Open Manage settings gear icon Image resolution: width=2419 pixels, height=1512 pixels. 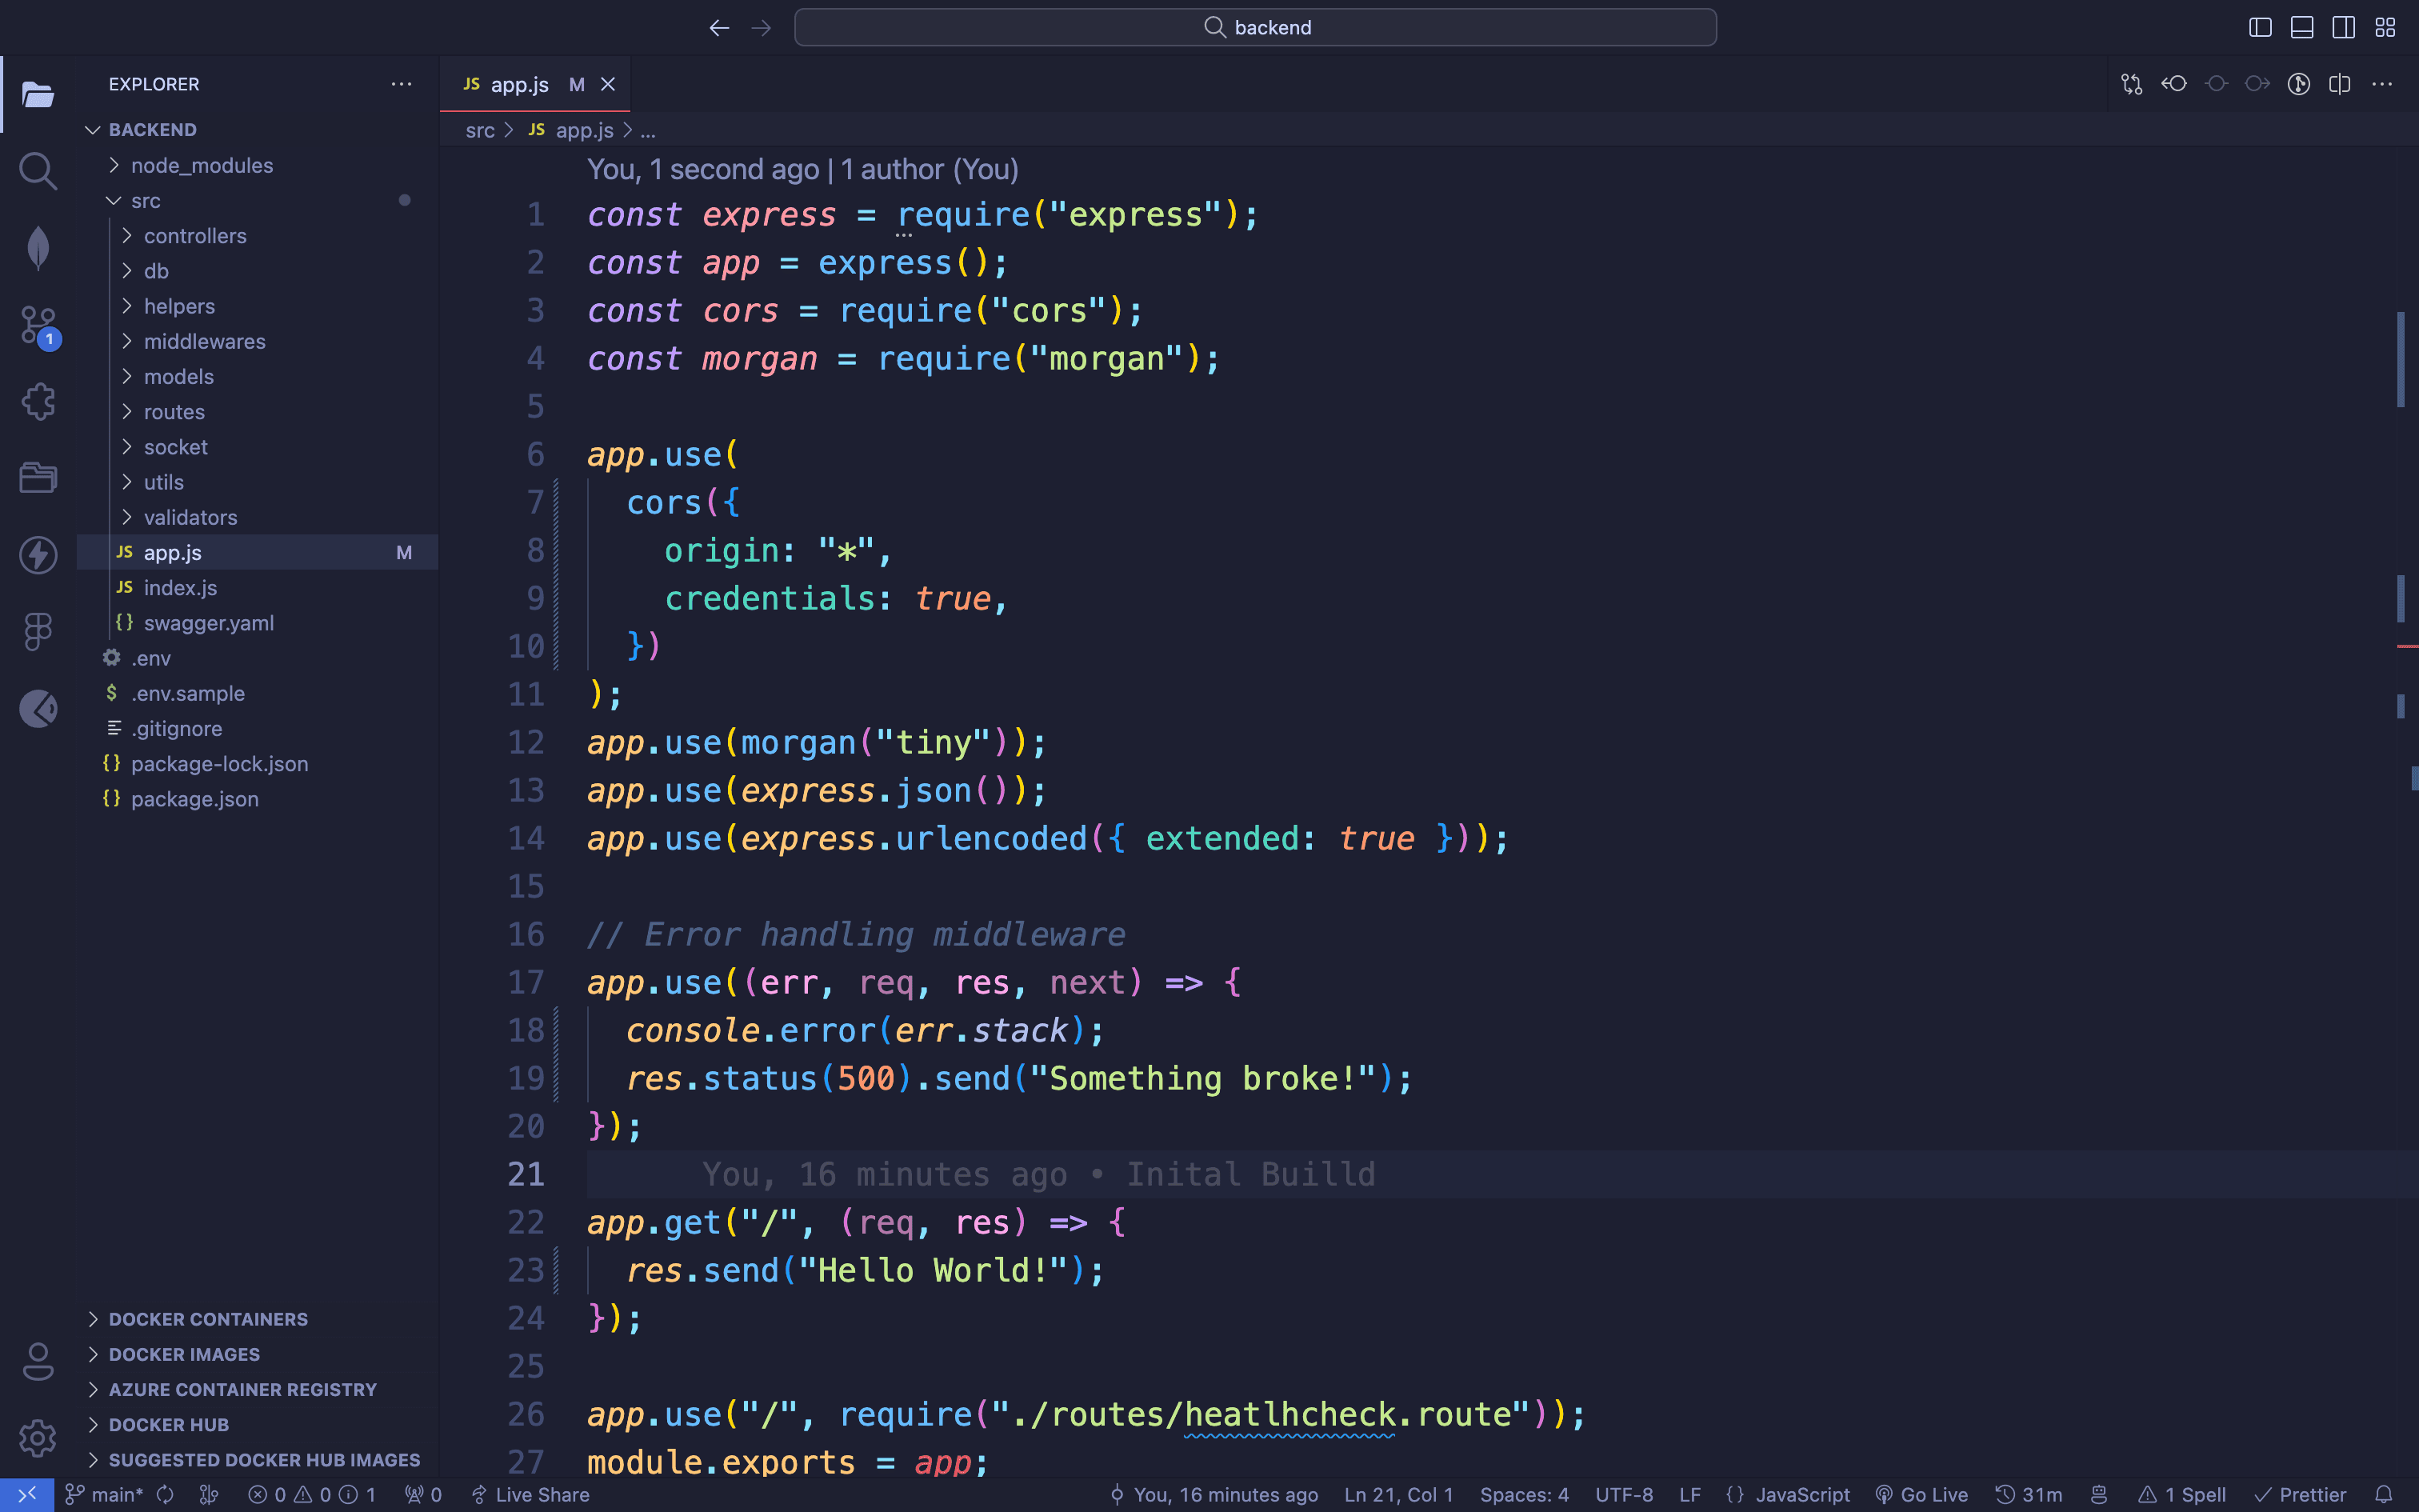tap(38, 1438)
